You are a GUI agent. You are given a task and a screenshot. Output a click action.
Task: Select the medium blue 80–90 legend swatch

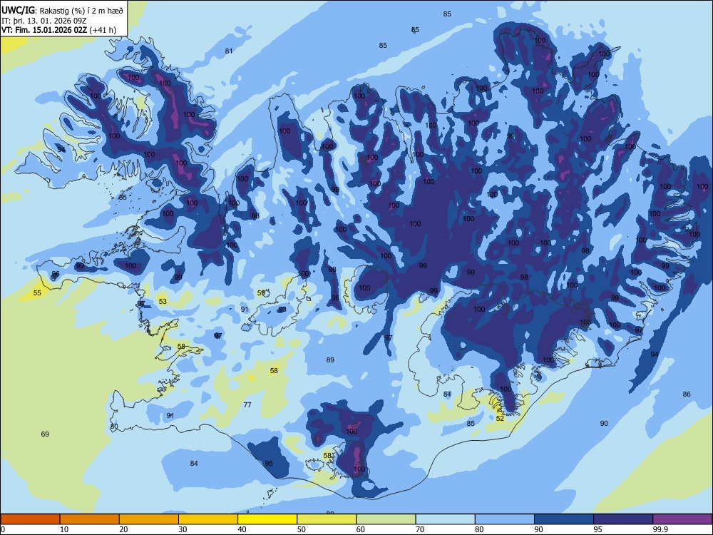click(505, 519)
